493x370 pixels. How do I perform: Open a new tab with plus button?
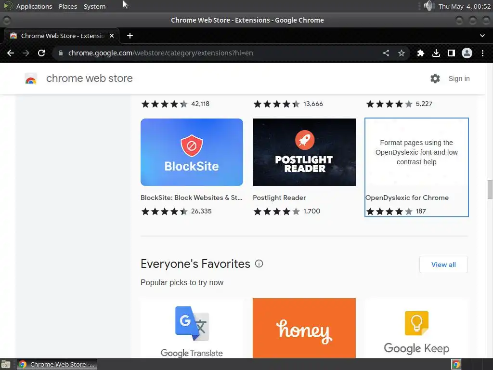pos(130,36)
